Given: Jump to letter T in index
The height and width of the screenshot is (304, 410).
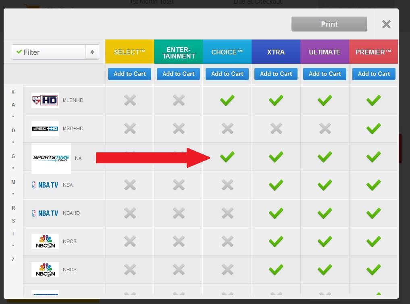Looking at the screenshot, I should [x=13, y=234].
